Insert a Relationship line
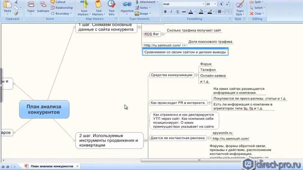Screen dimensions: 303x170 (x=62, y=8)
